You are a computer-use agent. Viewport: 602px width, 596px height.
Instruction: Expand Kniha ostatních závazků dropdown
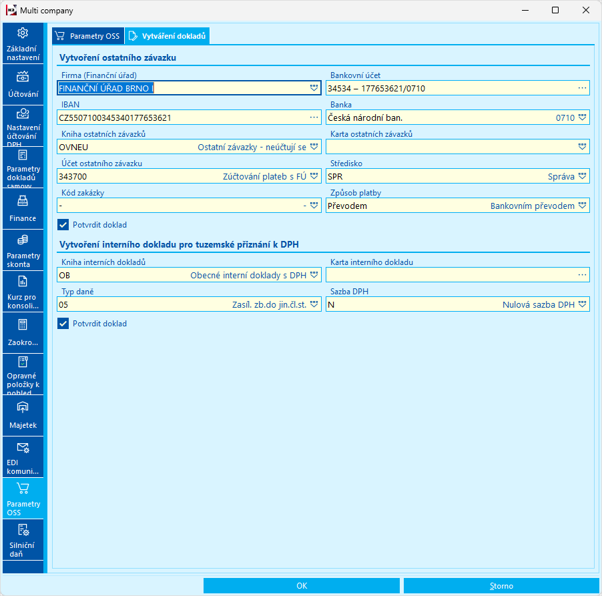(314, 147)
